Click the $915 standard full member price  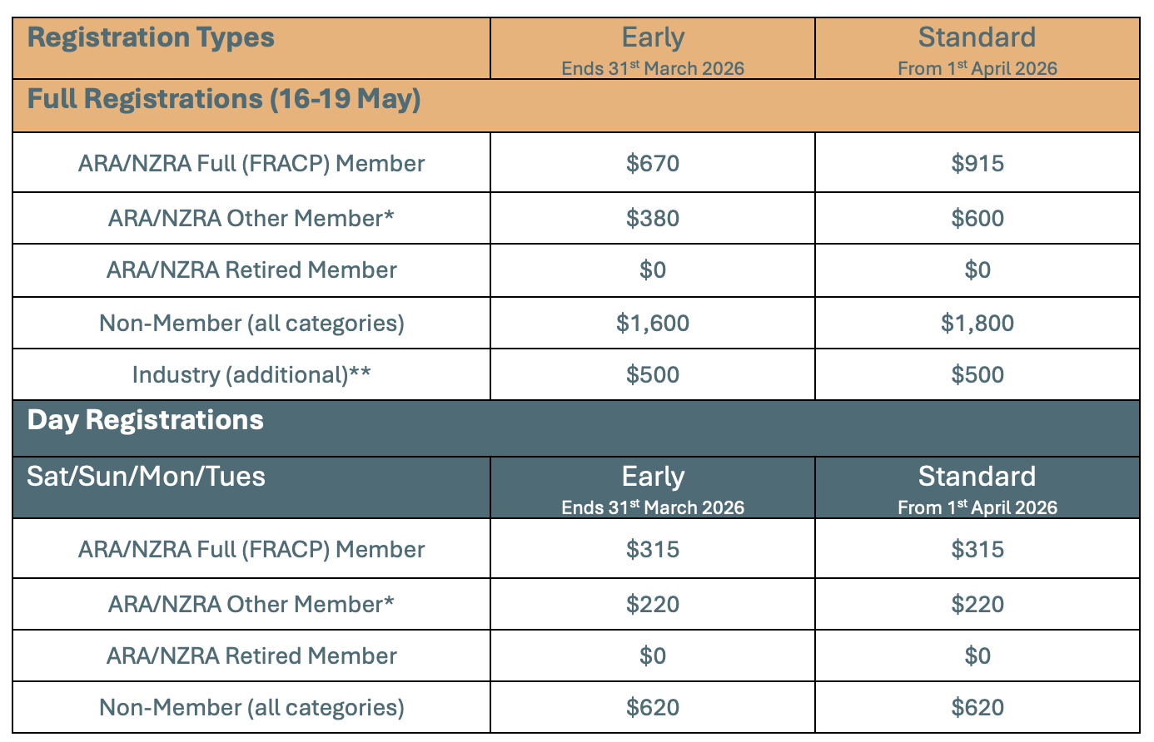977,163
